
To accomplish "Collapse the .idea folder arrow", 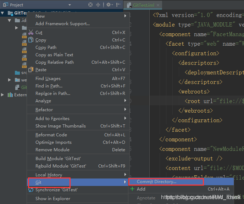I will click(9, 20).
